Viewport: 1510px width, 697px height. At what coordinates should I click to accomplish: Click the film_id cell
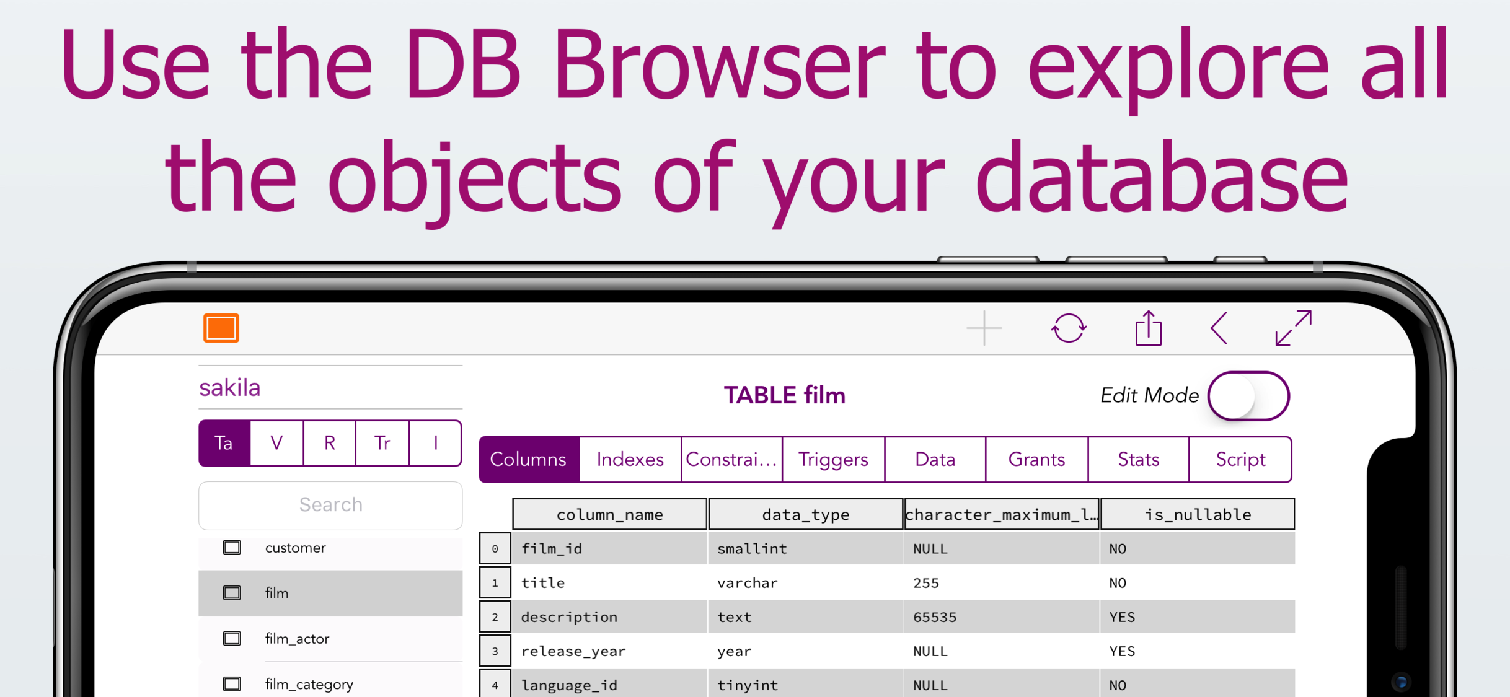click(x=610, y=548)
